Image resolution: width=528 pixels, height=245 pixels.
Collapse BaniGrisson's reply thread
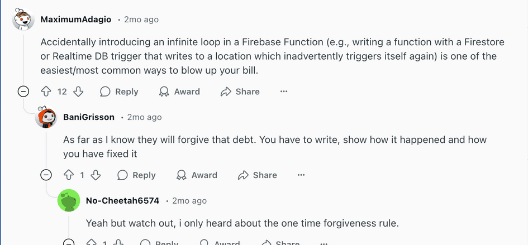click(x=46, y=175)
